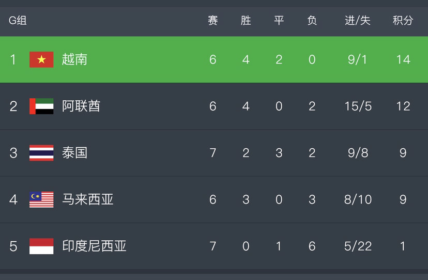Click the 进/失 column header
The image size is (428, 280).
pyautogui.click(x=358, y=21)
